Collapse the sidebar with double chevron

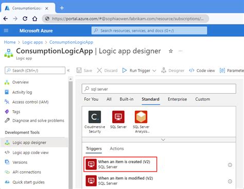(68, 71)
